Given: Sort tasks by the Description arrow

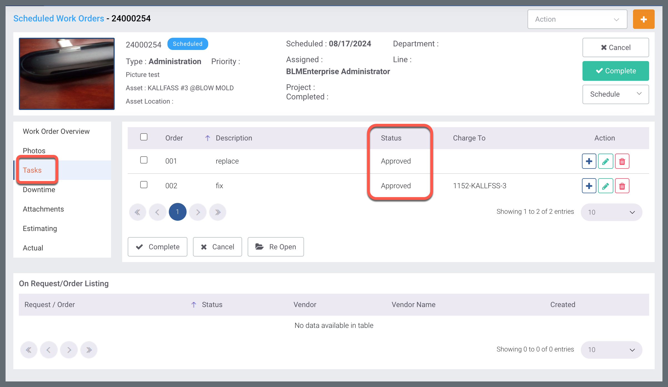Looking at the screenshot, I should click(x=207, y=138).
